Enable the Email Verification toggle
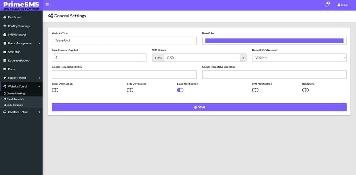The width and height of the screenshot is (356, 175). click(55, 90)
